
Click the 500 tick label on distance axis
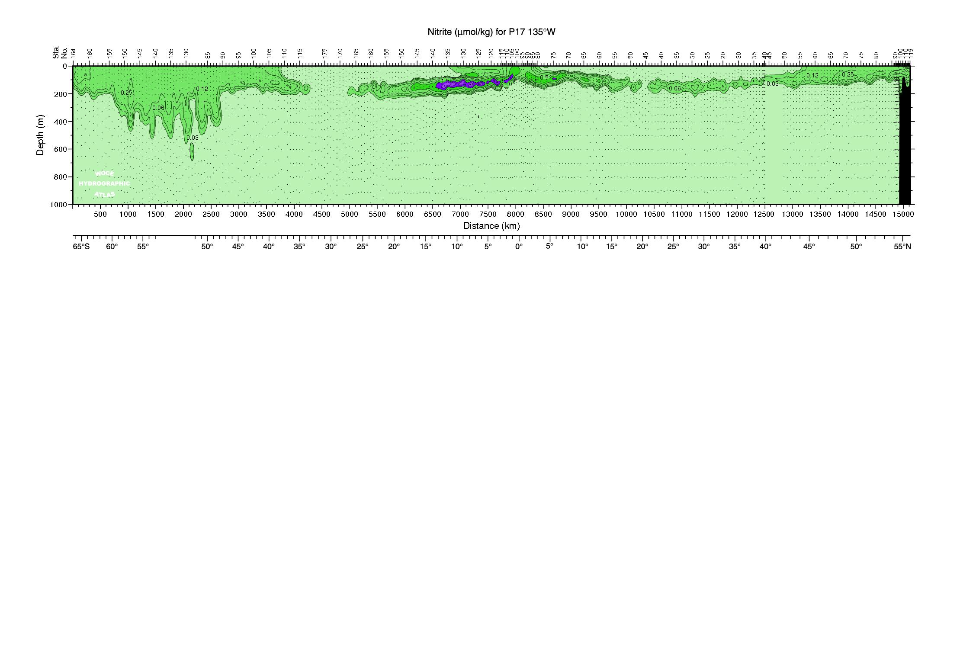point(100,214)
